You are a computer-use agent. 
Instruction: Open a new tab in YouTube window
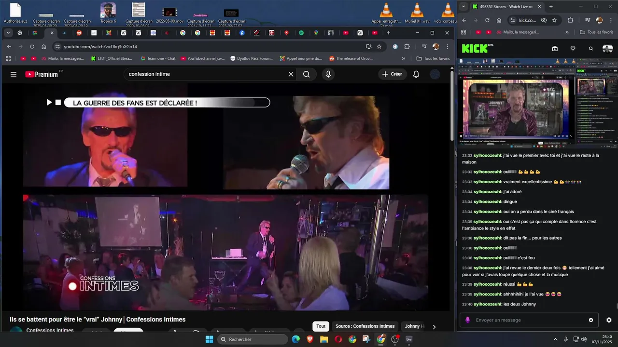coord(388,33)
